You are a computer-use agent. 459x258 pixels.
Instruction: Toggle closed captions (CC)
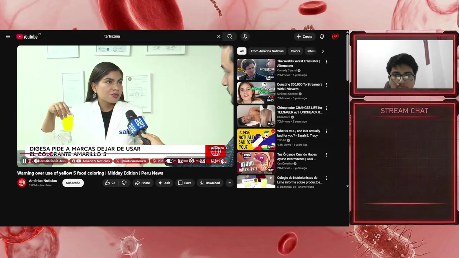181,161
